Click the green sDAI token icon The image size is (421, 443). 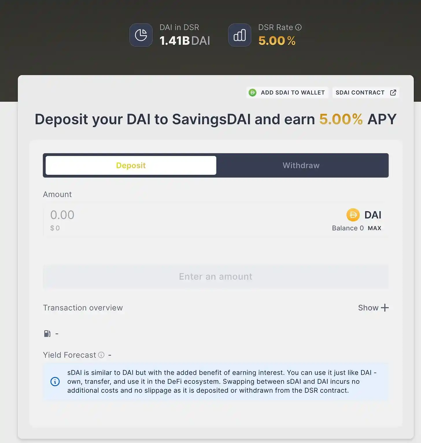(x=252, y=92)
